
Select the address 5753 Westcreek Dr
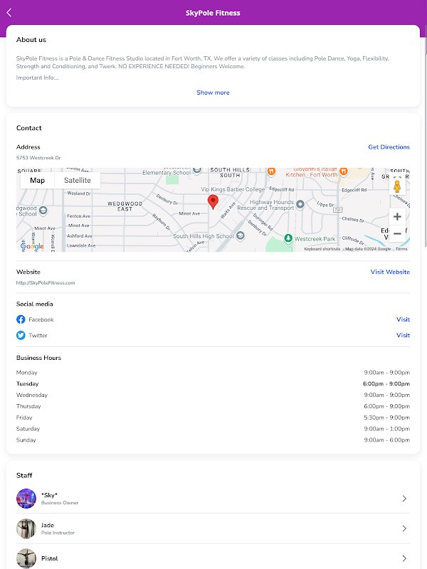pos(38,158)
